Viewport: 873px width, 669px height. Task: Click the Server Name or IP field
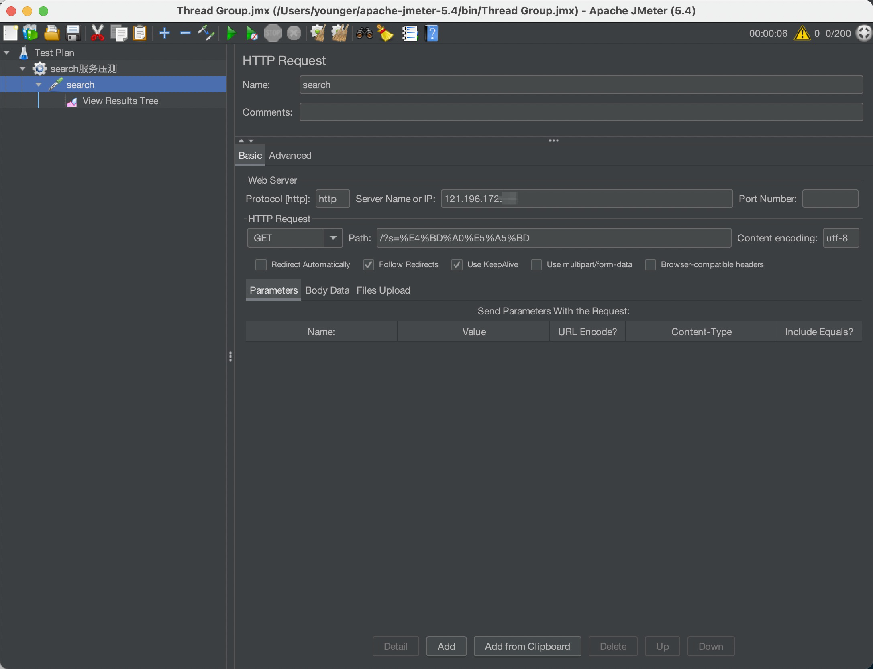pyautogui.click(x=587, y=199)
